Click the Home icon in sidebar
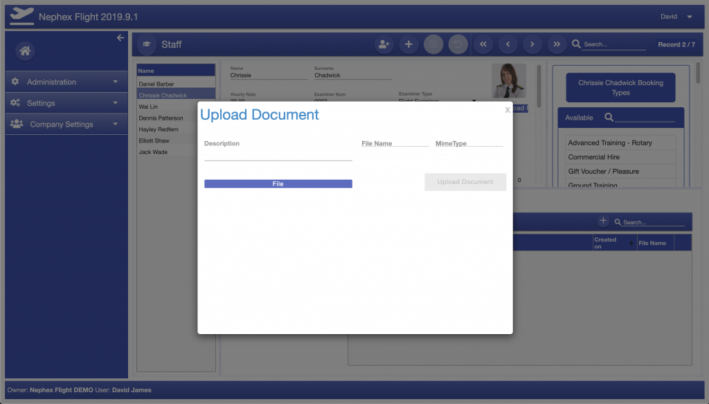This screenshot has height=404, width=709. (x=25, y=51)
